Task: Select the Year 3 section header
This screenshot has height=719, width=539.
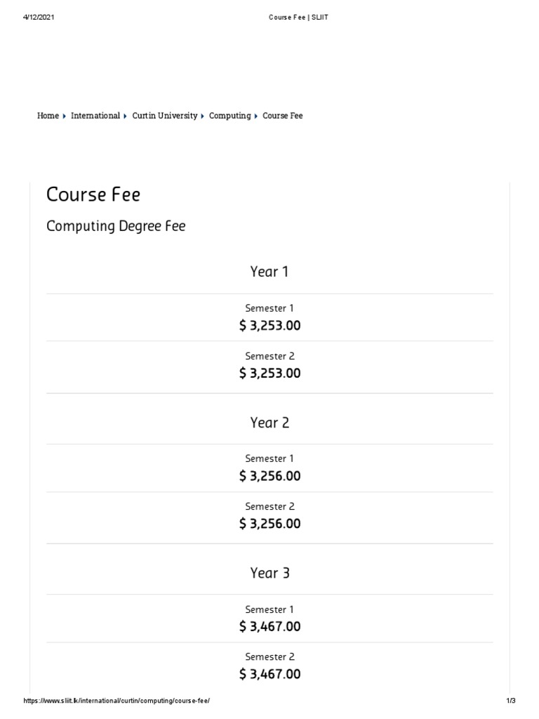Action: pos(269,573)
